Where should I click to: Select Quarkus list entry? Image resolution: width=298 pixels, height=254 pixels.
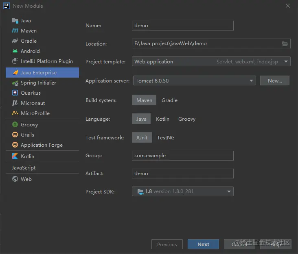(42, 93)
